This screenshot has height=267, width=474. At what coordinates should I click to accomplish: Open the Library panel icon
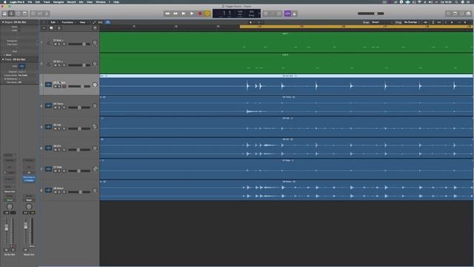[x=4, y=13]
